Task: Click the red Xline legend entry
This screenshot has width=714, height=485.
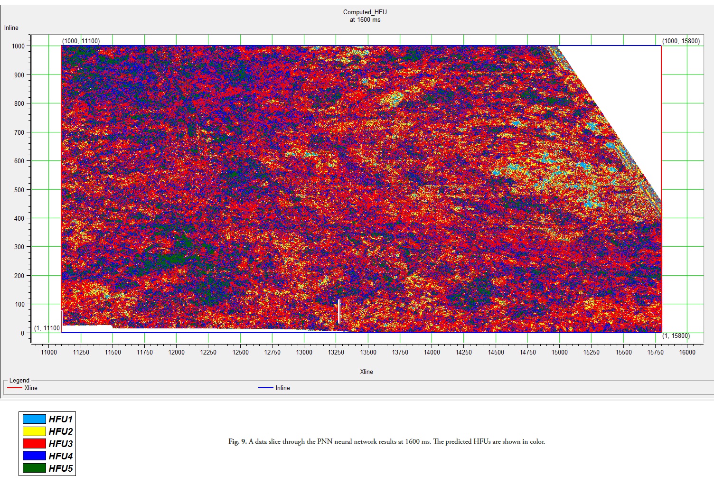Action: [x=23, y=388]
